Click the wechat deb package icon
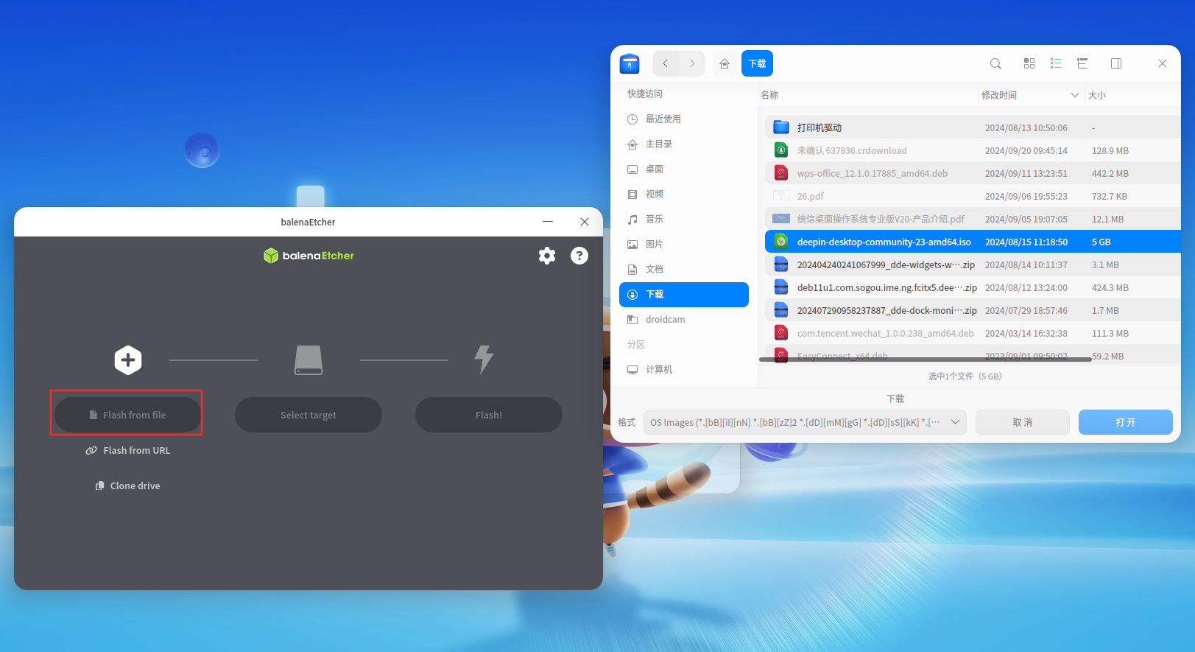 pyautogui.click(x=781, y=333)
